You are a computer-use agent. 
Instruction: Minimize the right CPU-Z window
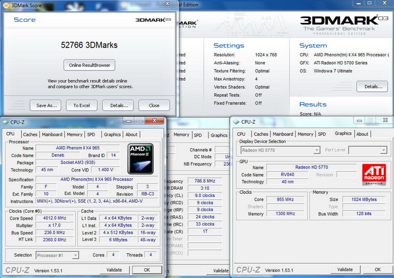coord(360,120)
